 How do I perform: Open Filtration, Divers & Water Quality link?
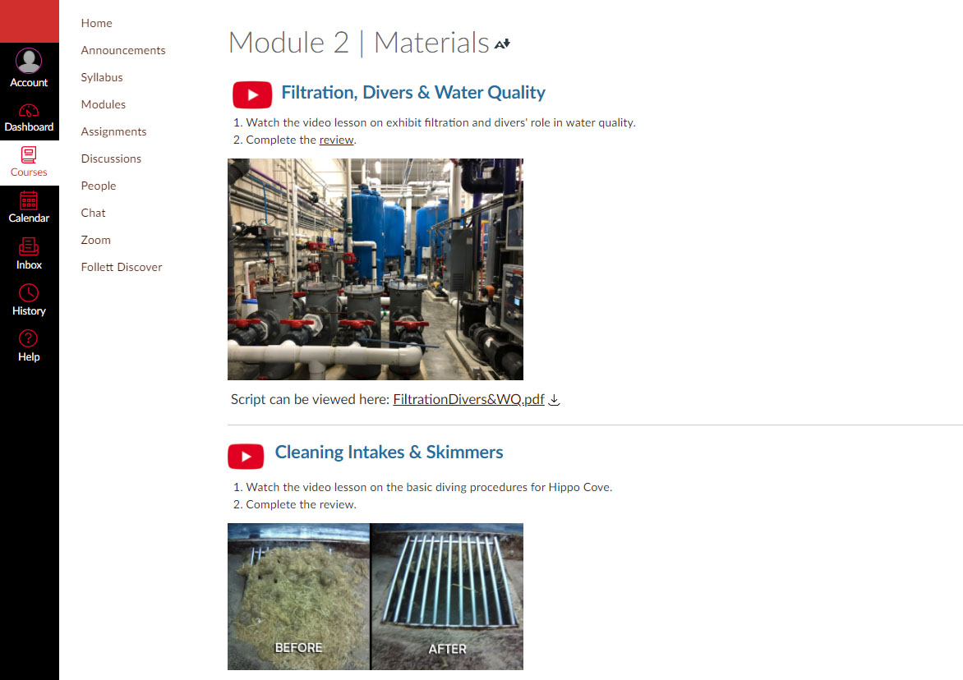(x=412, y=93)
